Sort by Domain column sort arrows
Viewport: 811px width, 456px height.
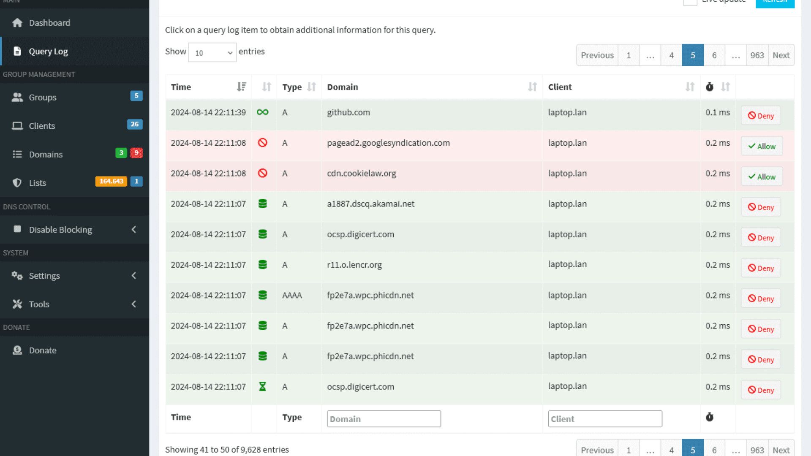pos(533,87)
